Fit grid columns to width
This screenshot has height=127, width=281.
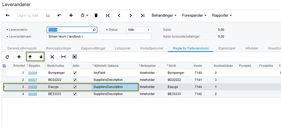[x=63, y=57]
